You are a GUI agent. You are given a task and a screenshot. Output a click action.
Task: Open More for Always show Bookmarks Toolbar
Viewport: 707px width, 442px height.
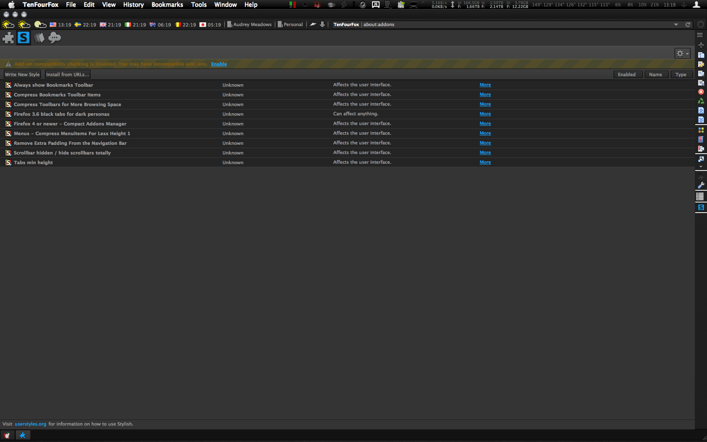[x=485, y=85]
